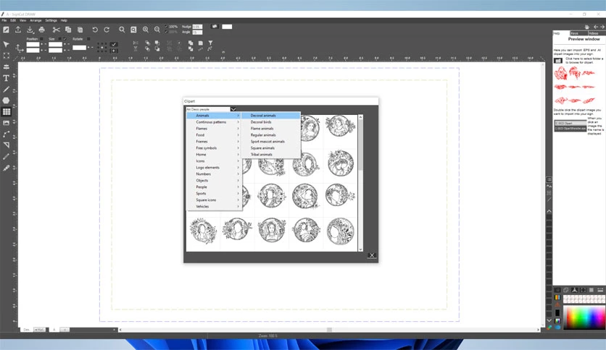
Task: Click the Paste clipboard icon
Action: (x=80, y=30)
